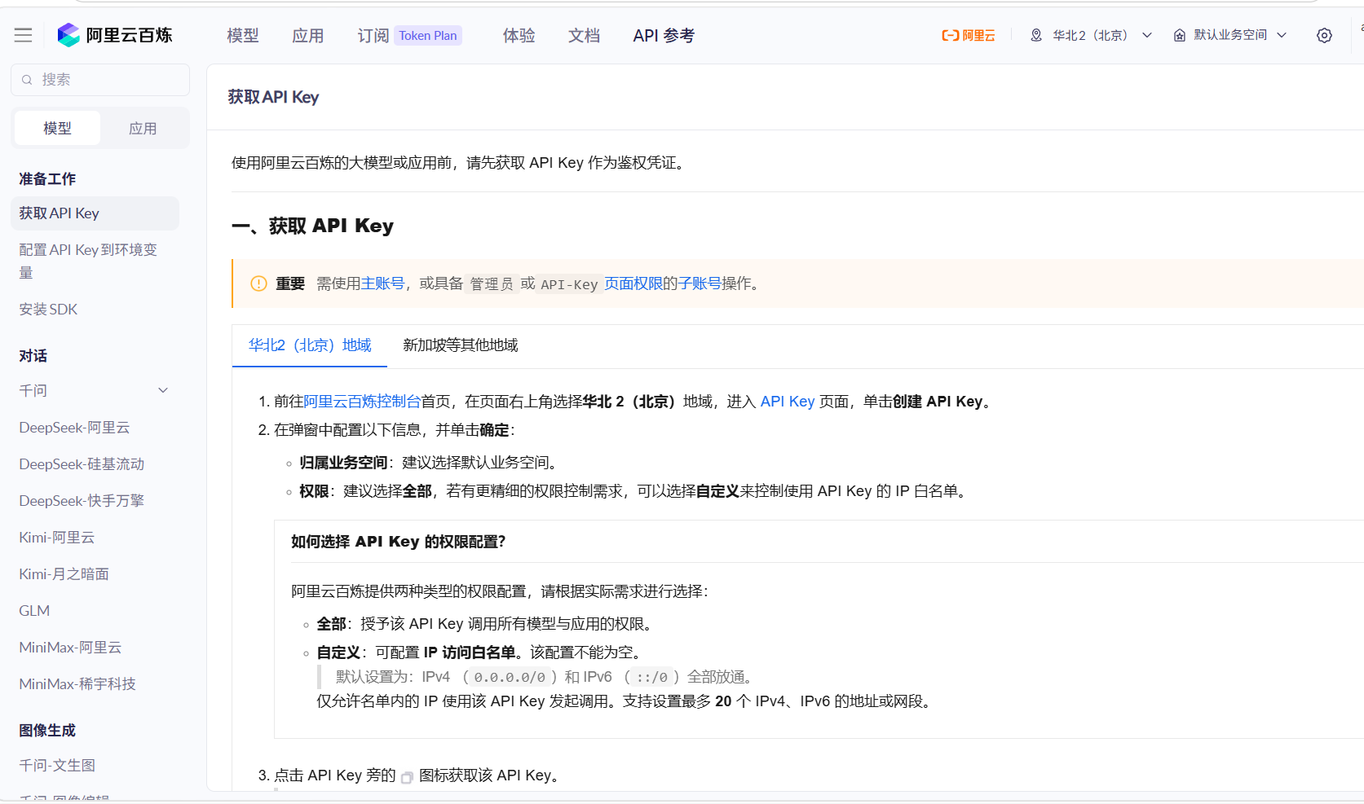The image size is (1364, 804).
Task: Open 体验 in the top navigation
Action: click(519, 35)
